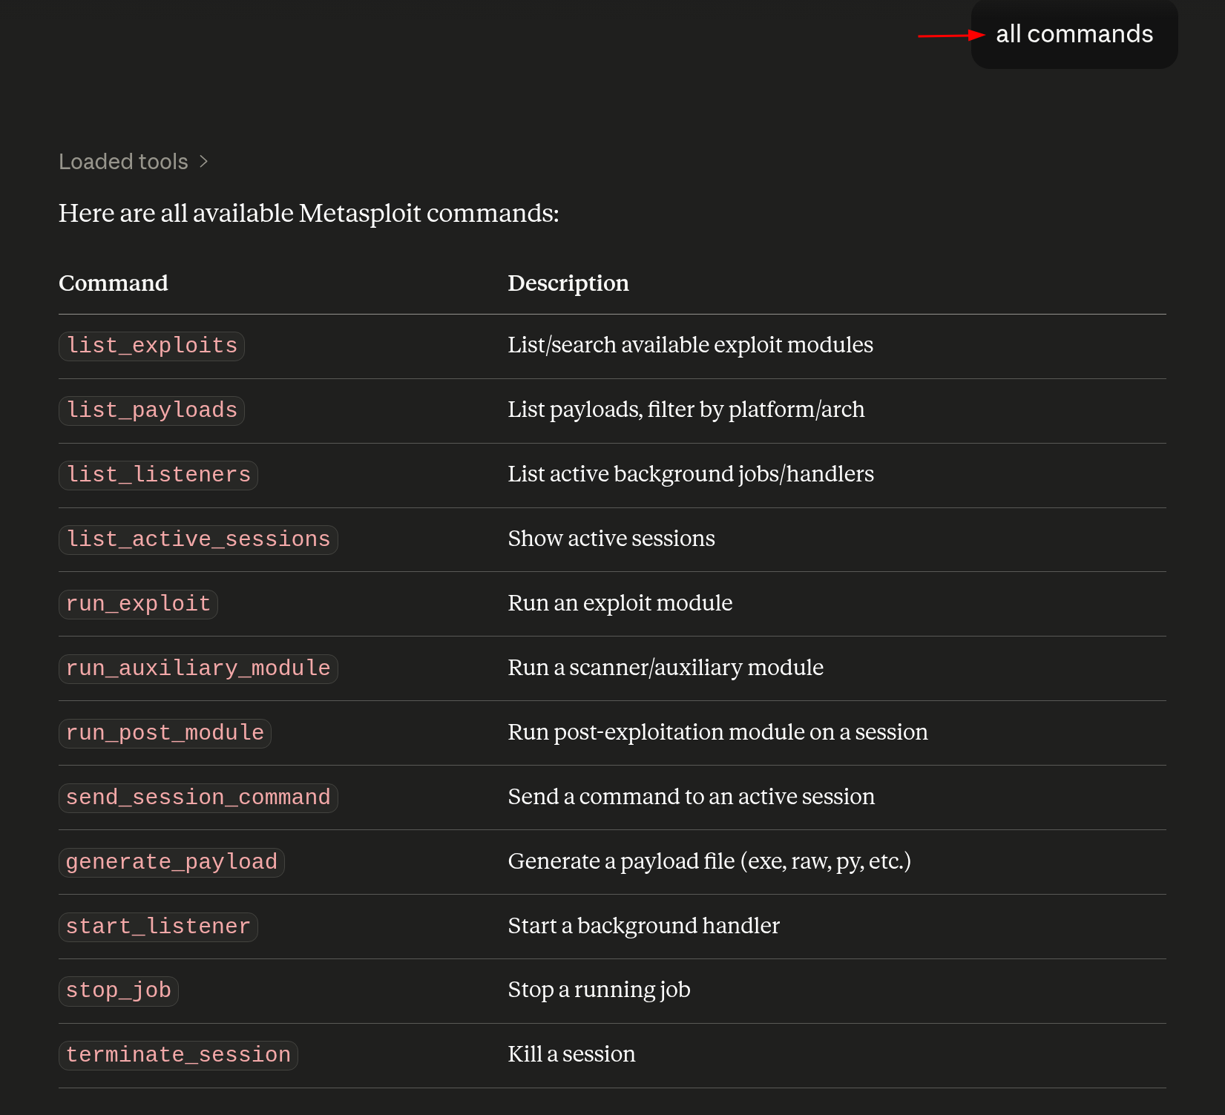Select the list_active_sessions command
This screenshot has width=1225, height=1115.
198,539
